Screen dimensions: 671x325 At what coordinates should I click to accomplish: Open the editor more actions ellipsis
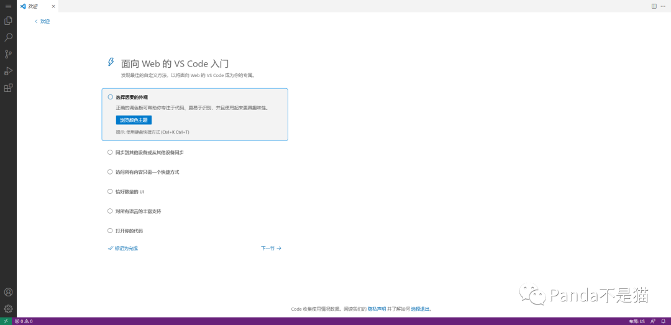[x=663, y=6]
